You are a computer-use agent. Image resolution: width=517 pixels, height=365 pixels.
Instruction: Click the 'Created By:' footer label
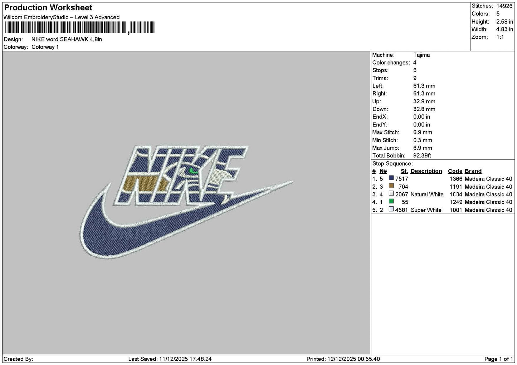18,359
